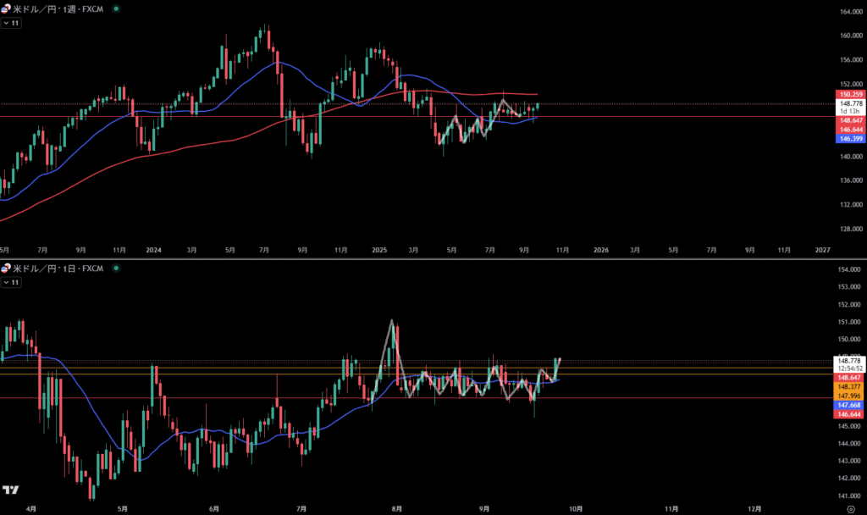This screenshot has height=515, width=867.
Task: Click the 12月 label on daily time axis
Action: (754, 509)
